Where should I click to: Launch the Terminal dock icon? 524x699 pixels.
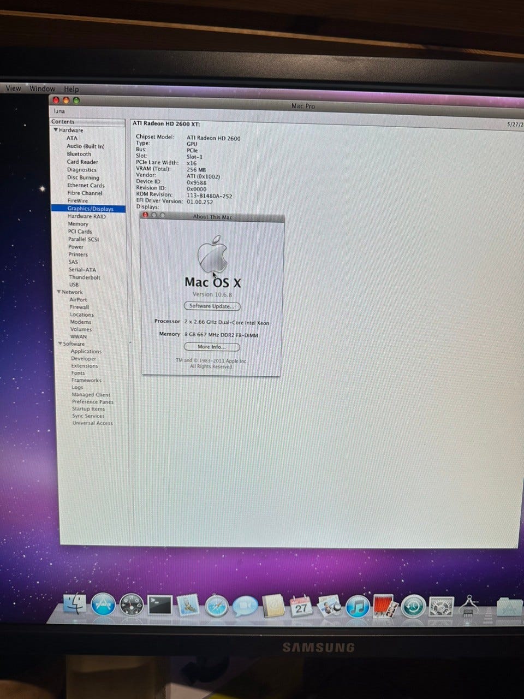pyautogui.click(x=159, y=605)
